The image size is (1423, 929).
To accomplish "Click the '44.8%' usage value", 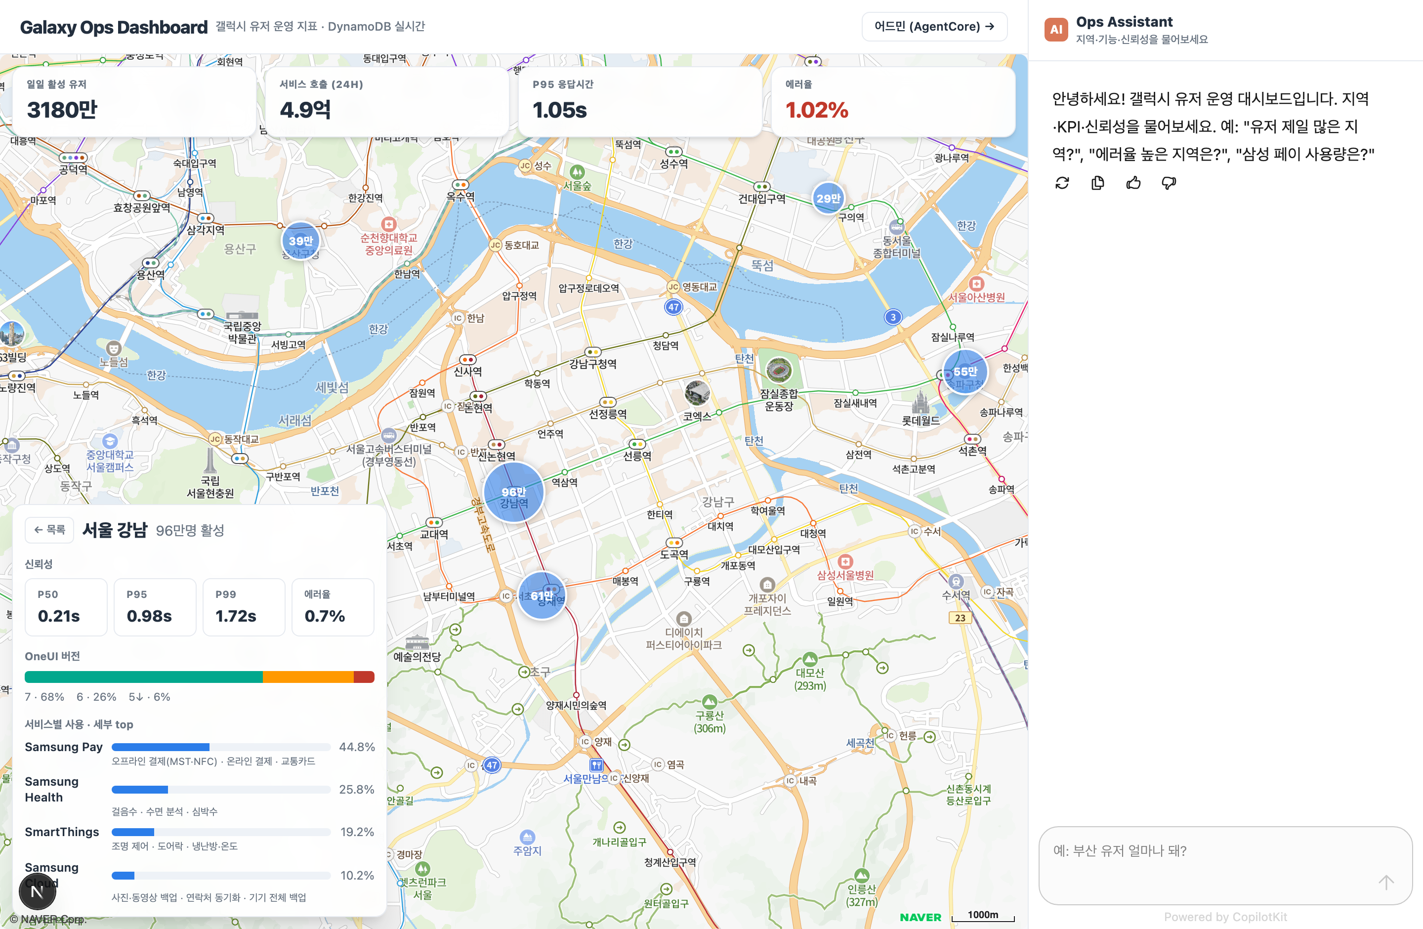I will click(357, 747).
